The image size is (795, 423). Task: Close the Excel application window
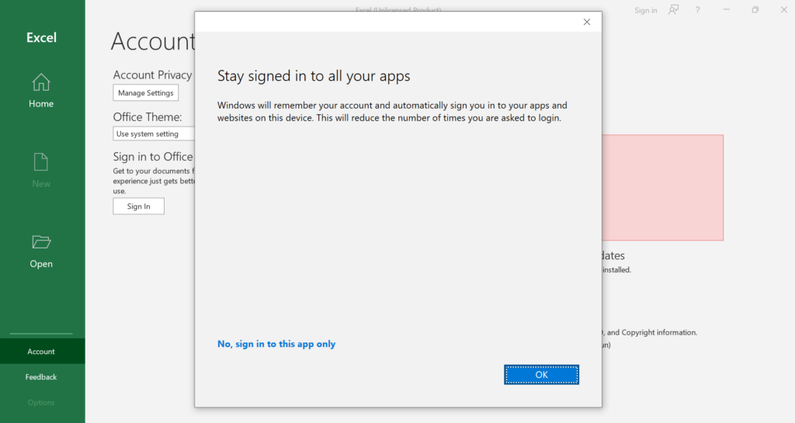pos(783,9)
